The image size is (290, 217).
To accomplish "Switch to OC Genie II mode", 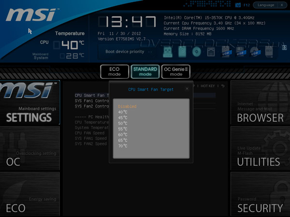I will pyautogui.click(x=176, y=71).
